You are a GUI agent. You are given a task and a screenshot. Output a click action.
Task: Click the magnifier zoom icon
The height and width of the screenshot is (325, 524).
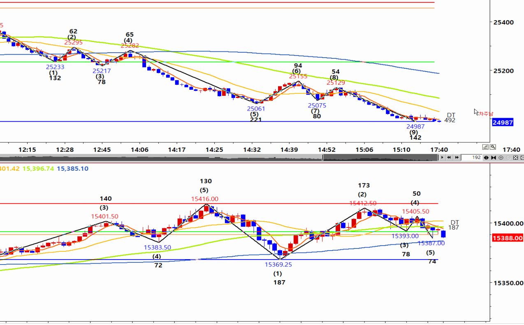pos(493,147)
